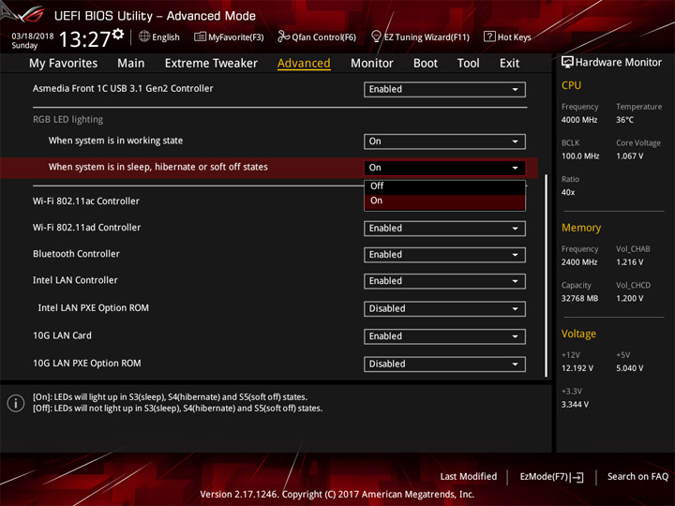The height and width of the screenshot is (506, 675).
Task: Launch EZ Tuning Wizard(F11)
Action: pos(420,37)
